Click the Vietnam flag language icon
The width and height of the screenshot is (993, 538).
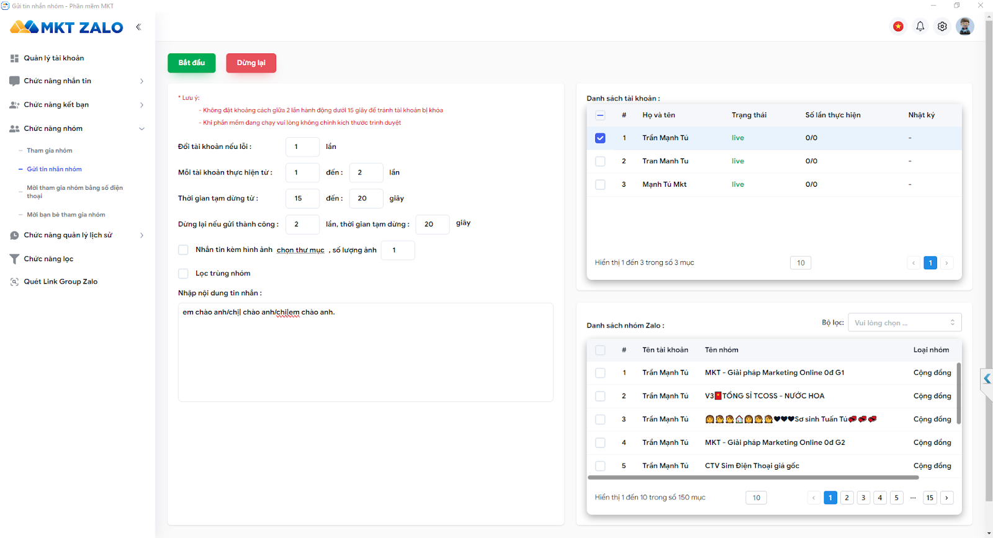coord(898,26)
